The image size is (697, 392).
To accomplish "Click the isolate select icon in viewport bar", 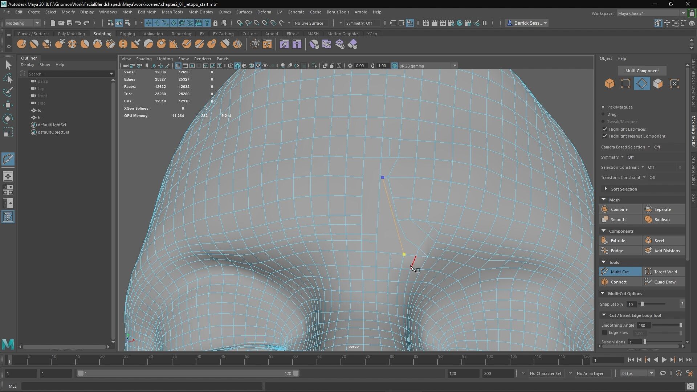I will click(x=314, y=66).
